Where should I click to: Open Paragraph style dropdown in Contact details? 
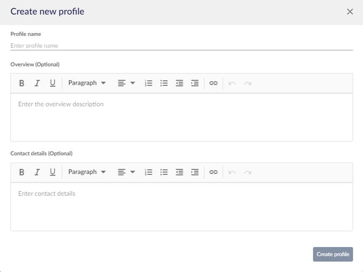pos(87,172)
